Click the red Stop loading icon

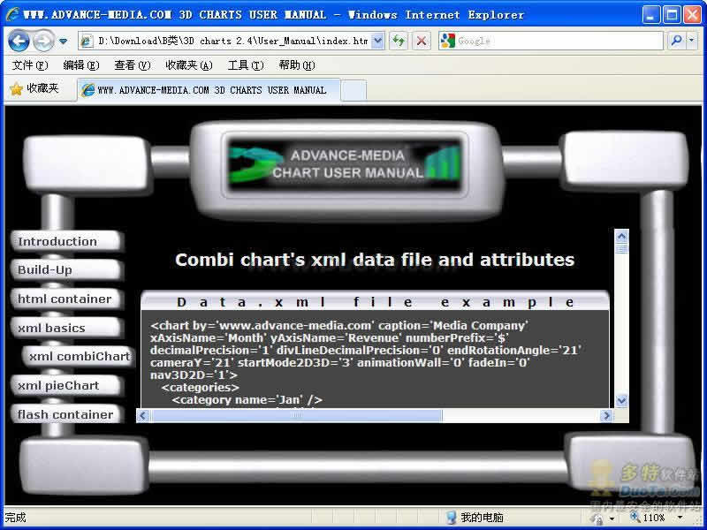pos(422,41)
